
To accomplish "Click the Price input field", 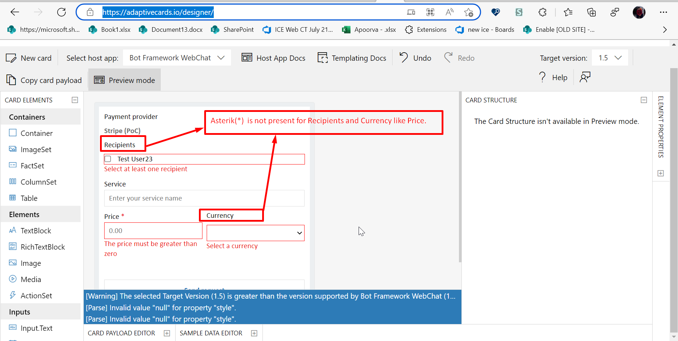I will (x=153, y=231).
